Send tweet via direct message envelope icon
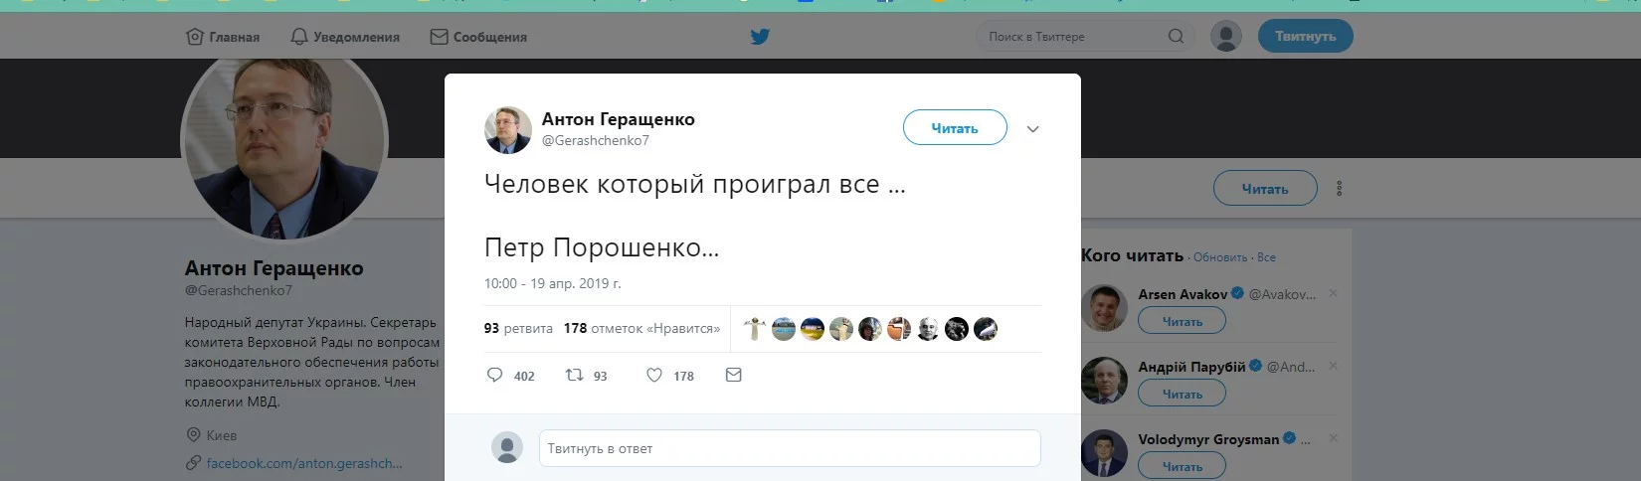This screenshot has width=1641, height=481. click(734, 376)
